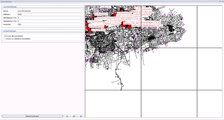Click red station marker beside GVTLAWIS01 label
224x120 pixels.
[93, 16]
